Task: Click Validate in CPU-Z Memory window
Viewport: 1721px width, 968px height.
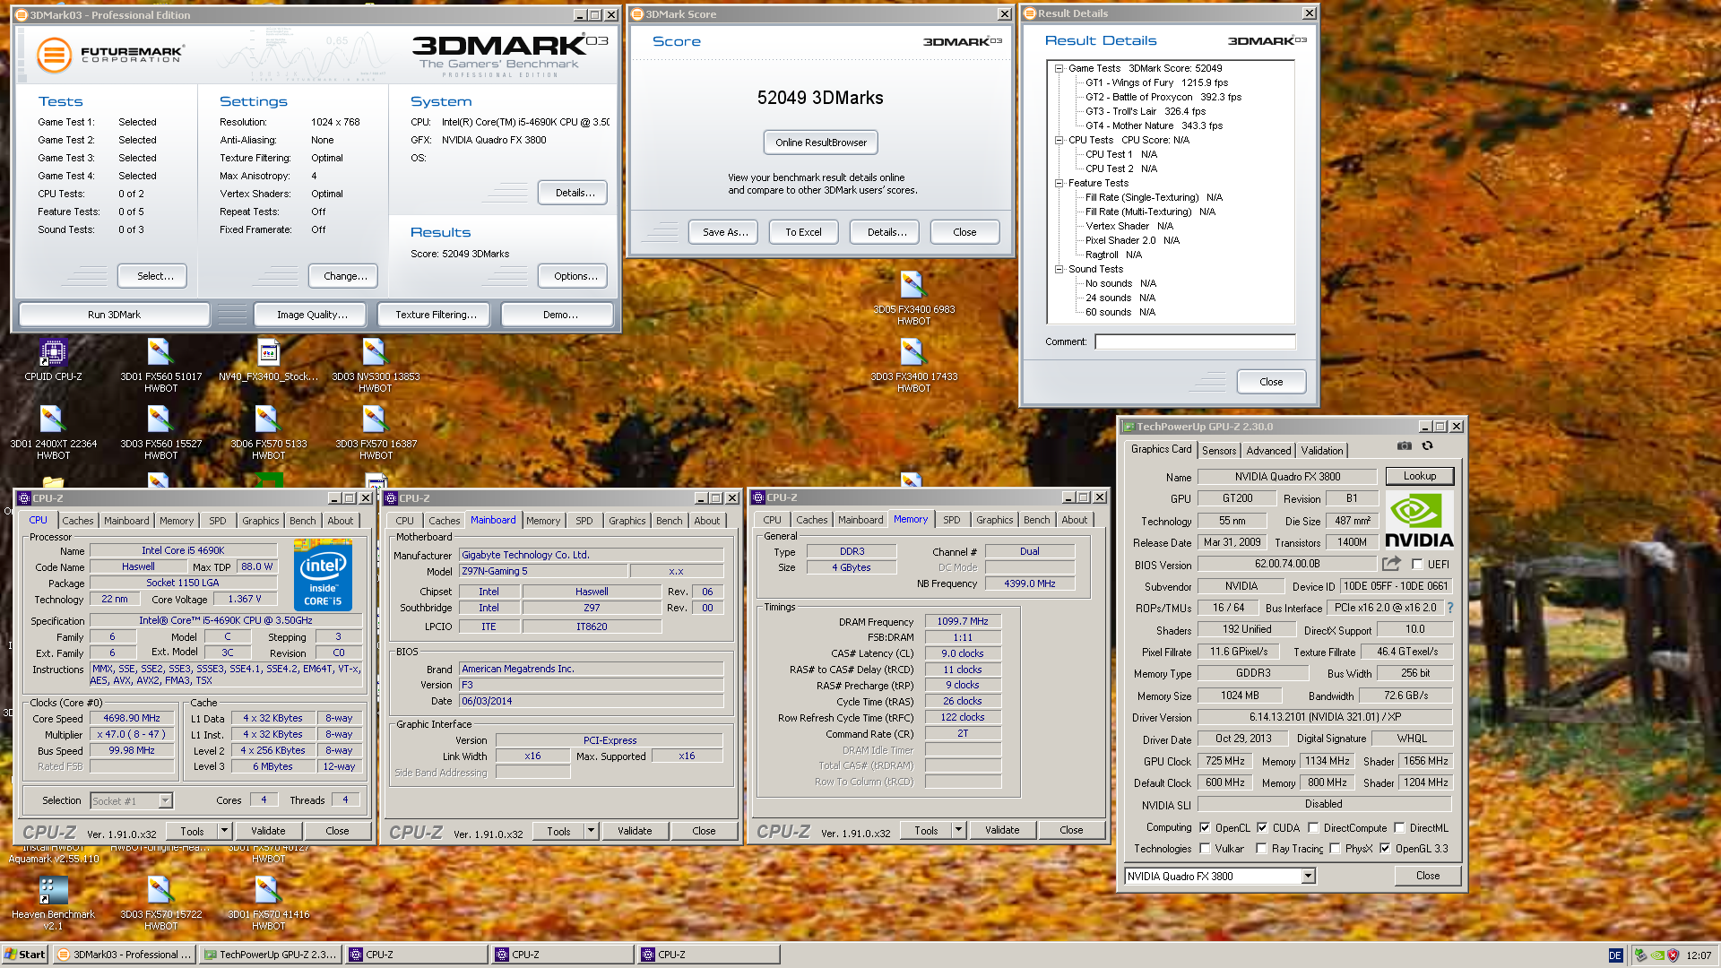Action: [x=1001, y=830]
